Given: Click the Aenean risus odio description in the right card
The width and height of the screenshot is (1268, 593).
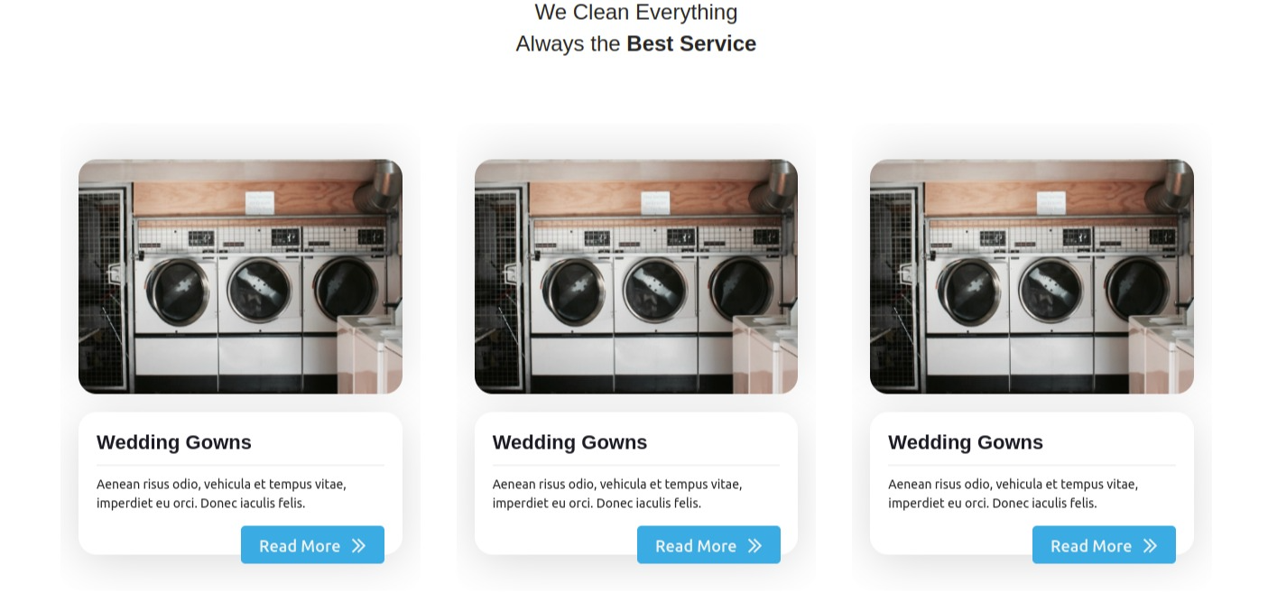Looking at the screenshot, I should click(x=1013, y=494).
